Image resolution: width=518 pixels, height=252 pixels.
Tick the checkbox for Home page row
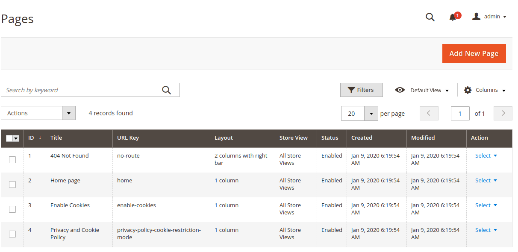pyautogui.click(x=12, y=185)
